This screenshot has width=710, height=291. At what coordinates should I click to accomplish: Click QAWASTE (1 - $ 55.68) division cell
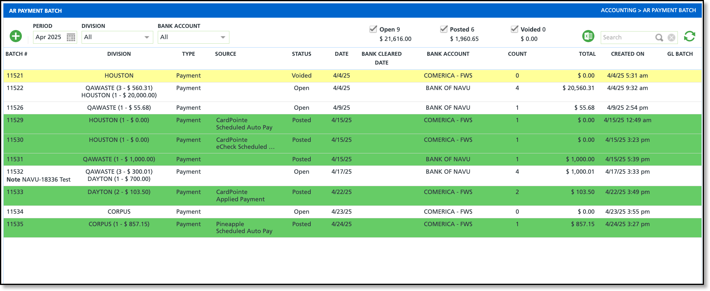tap(119, 108)
